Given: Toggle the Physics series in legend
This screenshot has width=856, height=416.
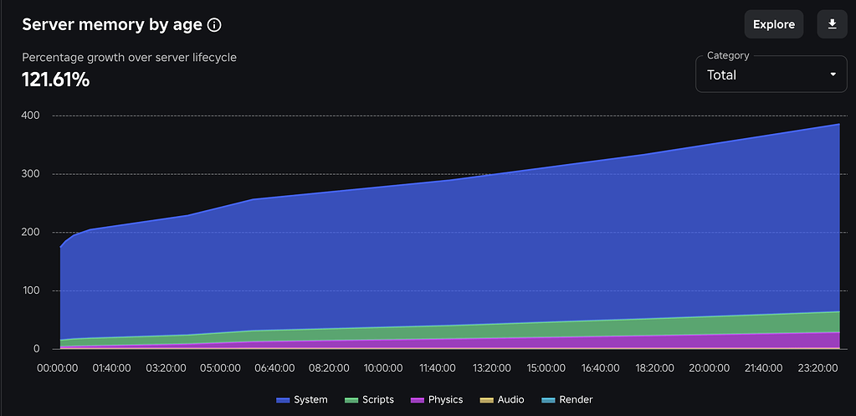Looking at the screenshot, I should (445, 400).
